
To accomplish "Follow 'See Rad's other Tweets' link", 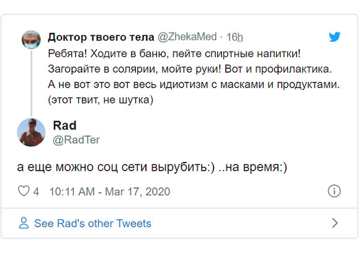I will [92, 223].
